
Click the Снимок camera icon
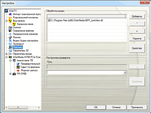(x=10, y=27)
